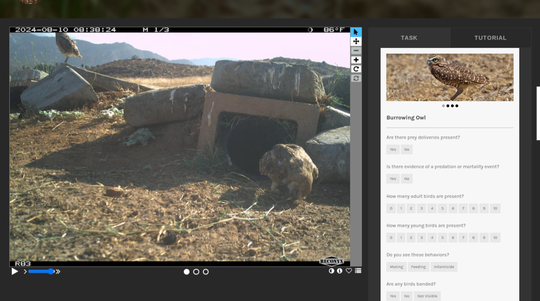Click the owl at the burrow entrance
This screenshot has height=301, width=540.
[289, 171]
